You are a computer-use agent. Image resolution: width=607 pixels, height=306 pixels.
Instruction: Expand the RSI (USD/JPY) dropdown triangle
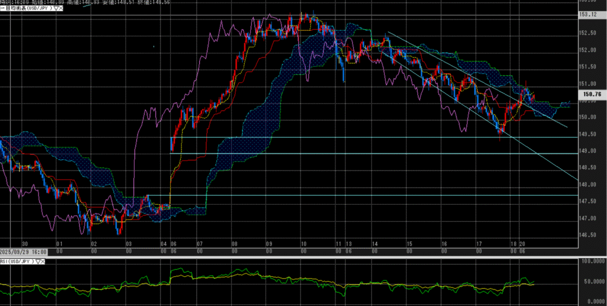(38, 260)
